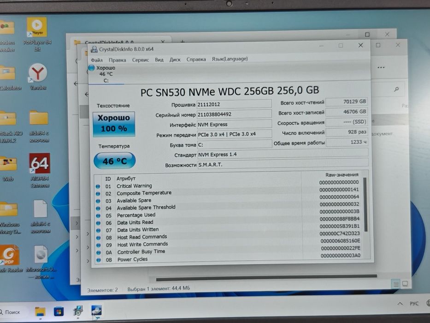Screen dimensions: 430x323
Task: Click the transfer mode field PCIe 3.0 x4
Action: click(x=235, y=134)
